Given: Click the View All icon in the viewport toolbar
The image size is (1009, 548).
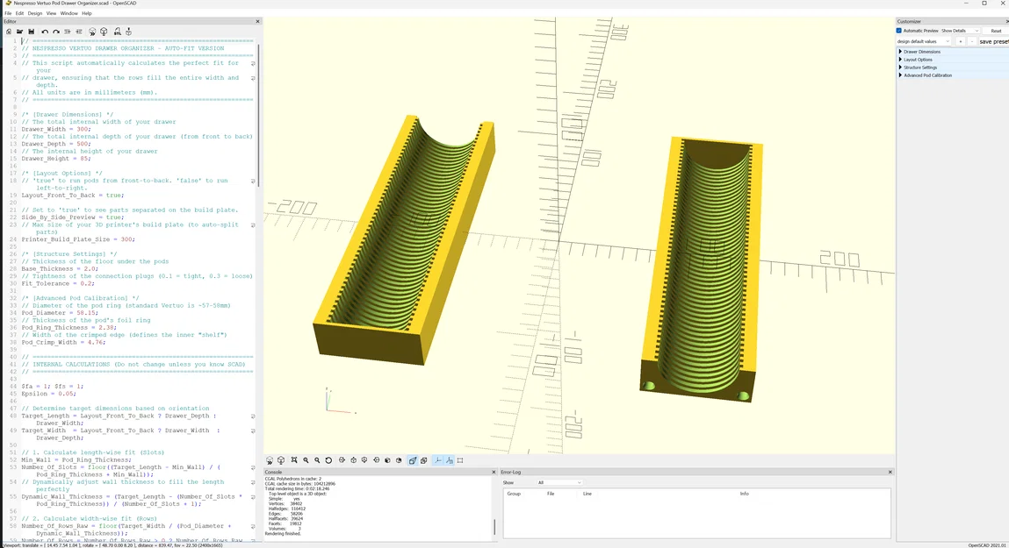Looking at the screenshot, I should [294, 460].
